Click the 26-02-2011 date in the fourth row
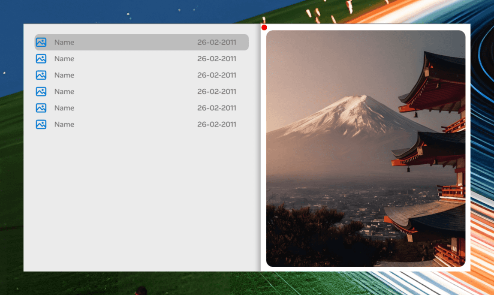Image resolution: width=494 pixels, height=295 pixels. coord(217,91)
